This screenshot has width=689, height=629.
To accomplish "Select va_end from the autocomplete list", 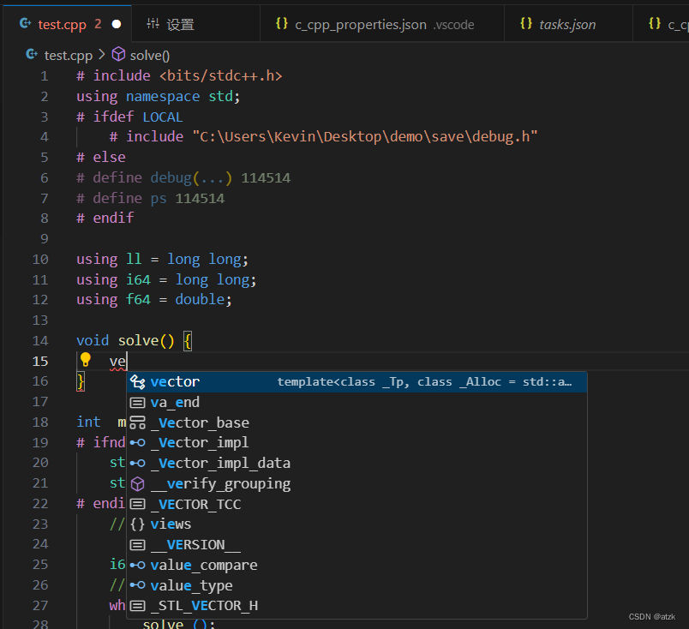I will (175, 402).
